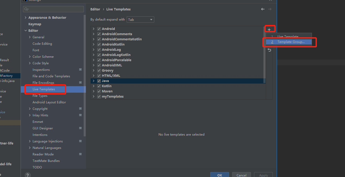Toggle the Kotlin group checkbox
Image resolution: width=345 pixels, height=177 pixels.
(x=99, y=86)
